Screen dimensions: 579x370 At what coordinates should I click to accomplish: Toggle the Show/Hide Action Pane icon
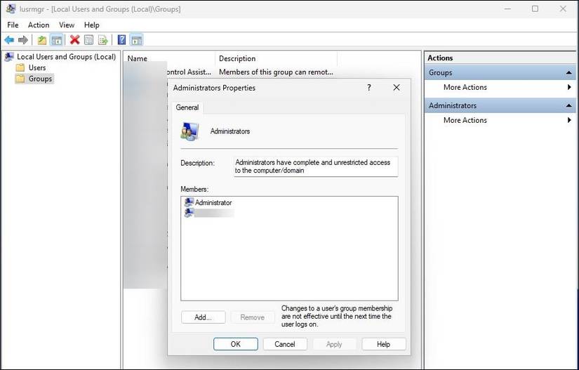[x=136, y=40]
